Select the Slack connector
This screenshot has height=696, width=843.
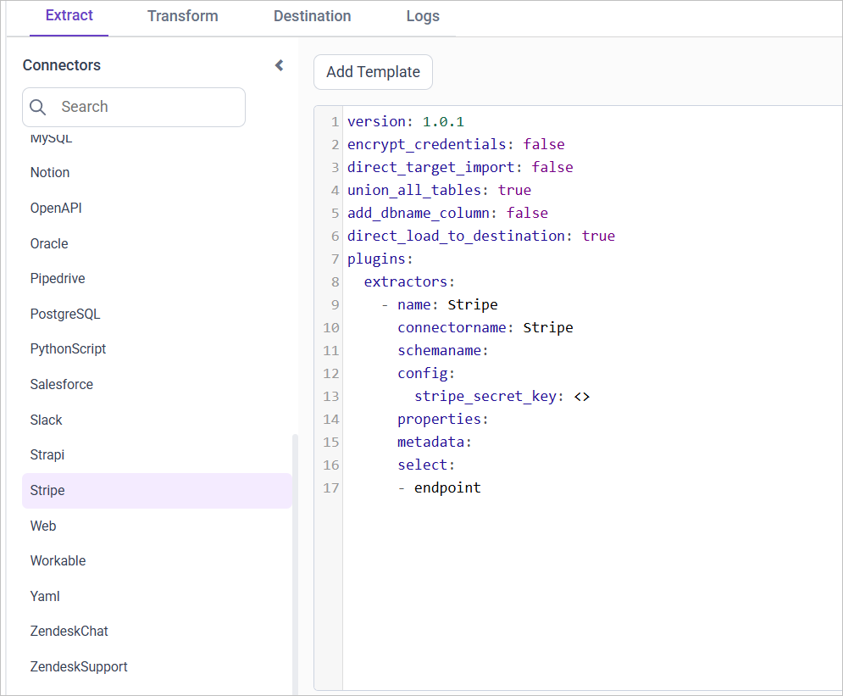tap(46, 420)
